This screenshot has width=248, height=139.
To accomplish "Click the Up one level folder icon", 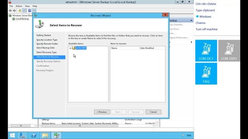I will pyautogui.click(x=20, y=10).
